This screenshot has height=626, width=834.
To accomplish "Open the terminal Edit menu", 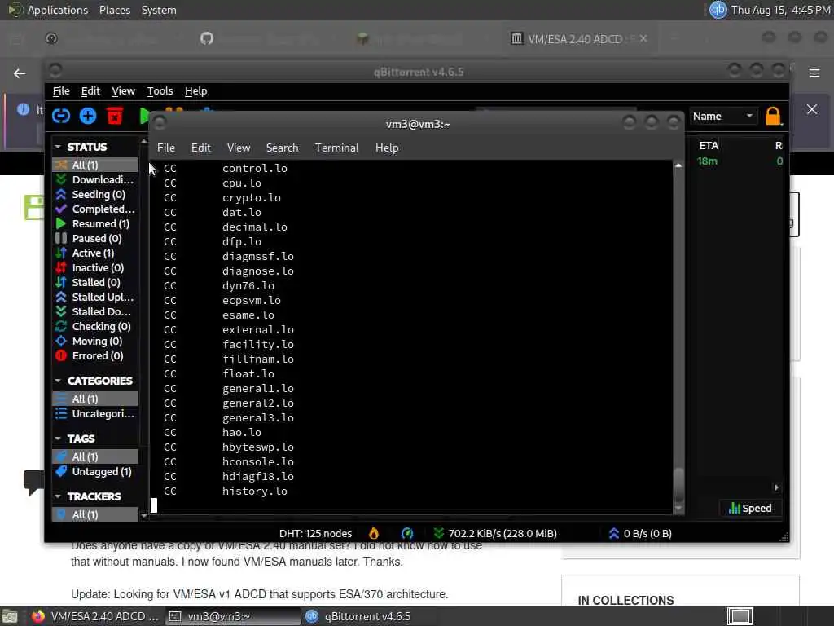I will tap(201, 148).
